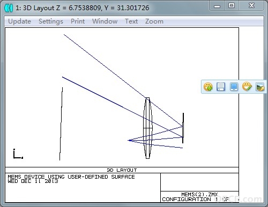Image resolution: width=268 pixels, height=207 pixels.
Task: Click the smiley face with green plus icon
Action: [x=208, y=87]
